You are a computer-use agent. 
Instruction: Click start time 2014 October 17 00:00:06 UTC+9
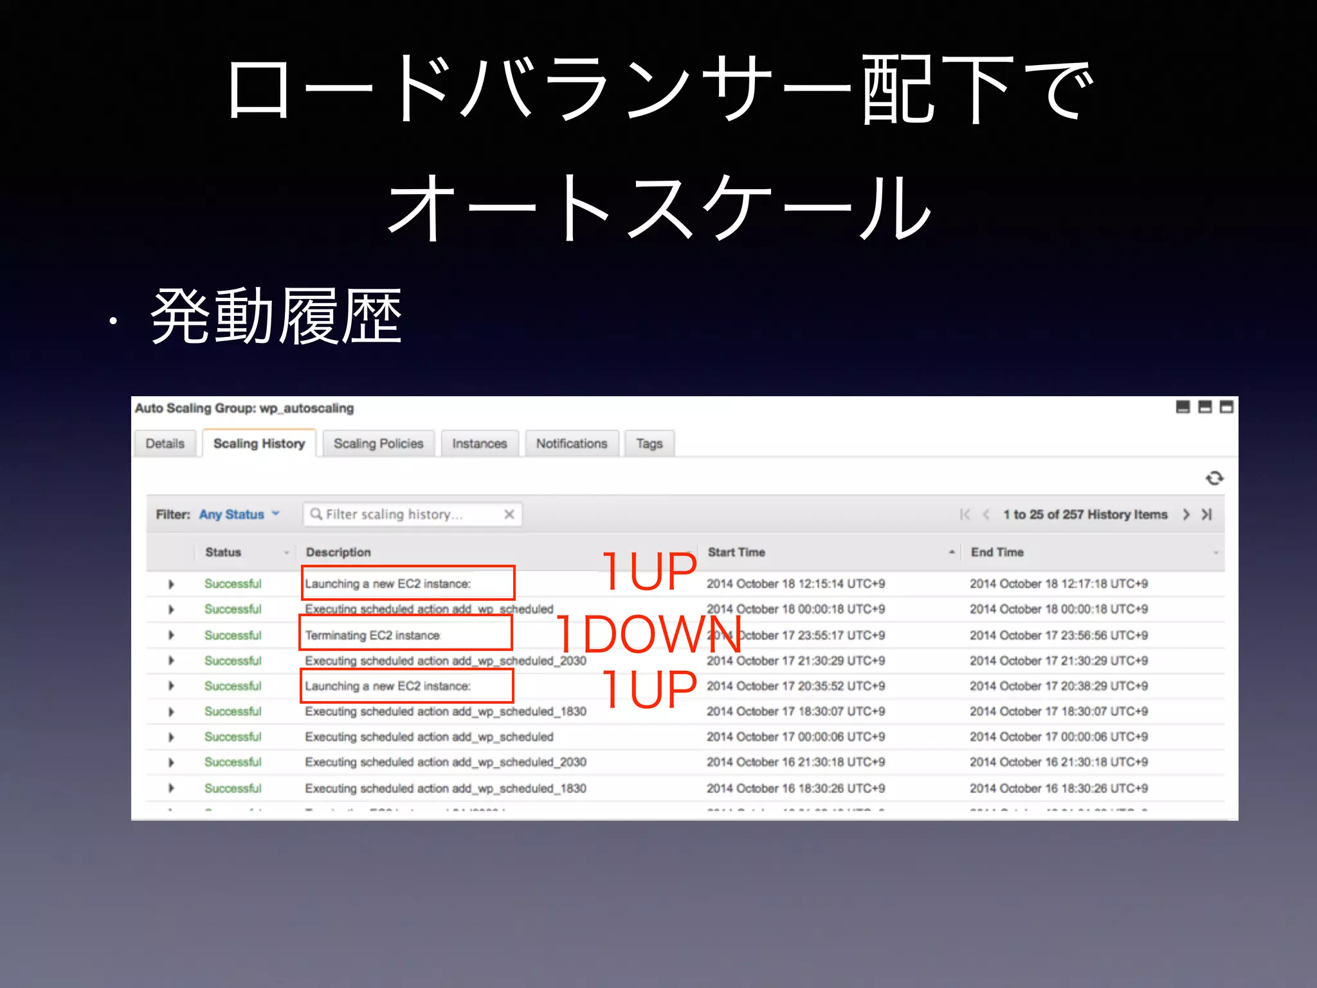795,737
